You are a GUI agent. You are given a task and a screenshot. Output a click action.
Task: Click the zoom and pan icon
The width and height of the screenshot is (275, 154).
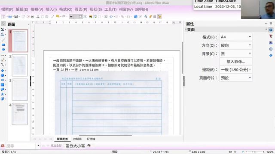click(85, 17)
